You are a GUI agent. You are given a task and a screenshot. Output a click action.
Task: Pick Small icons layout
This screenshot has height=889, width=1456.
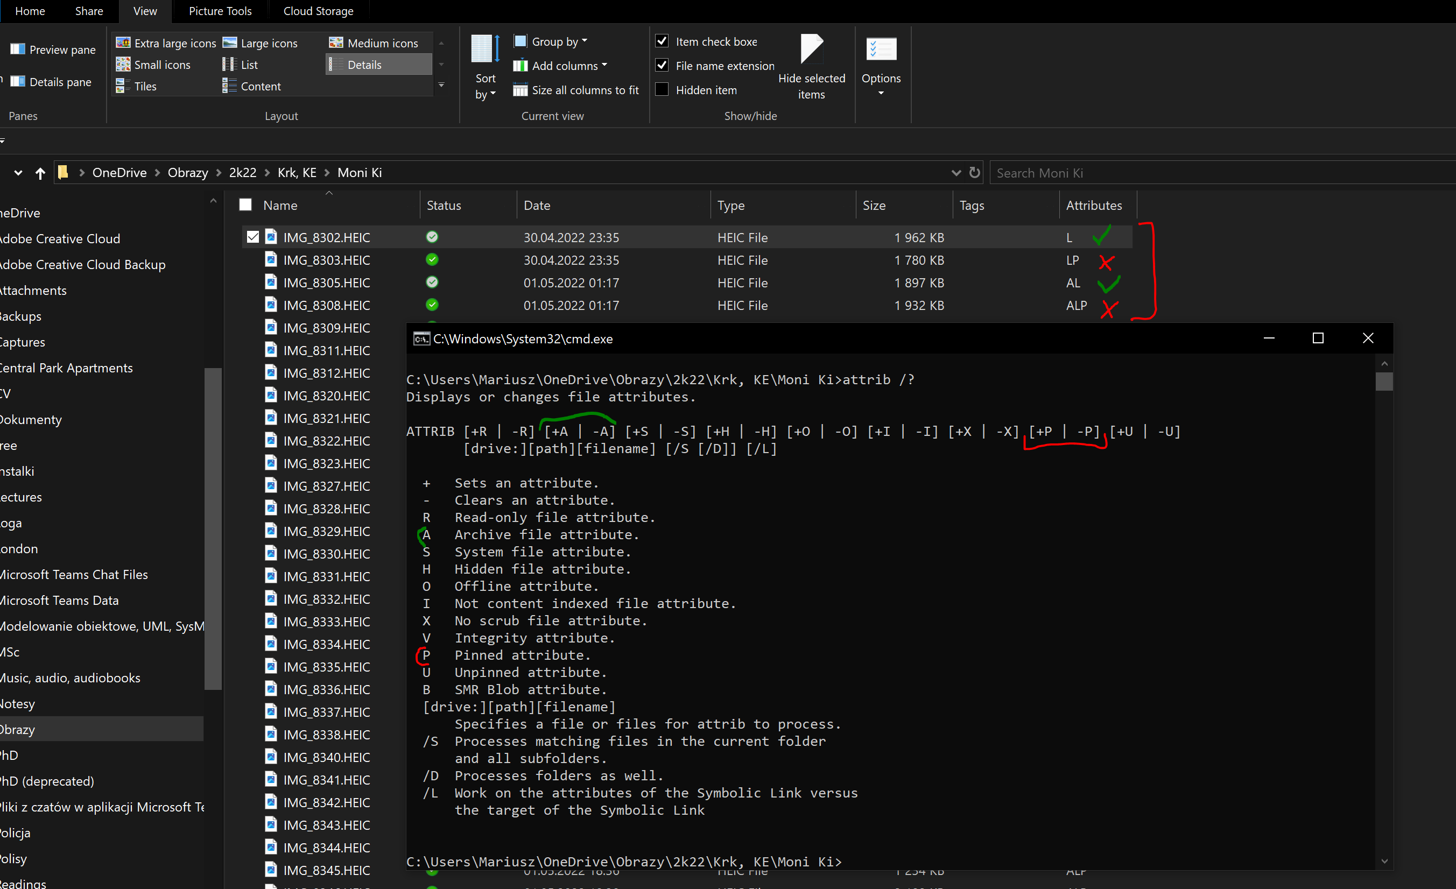click(x=153, y=65)
